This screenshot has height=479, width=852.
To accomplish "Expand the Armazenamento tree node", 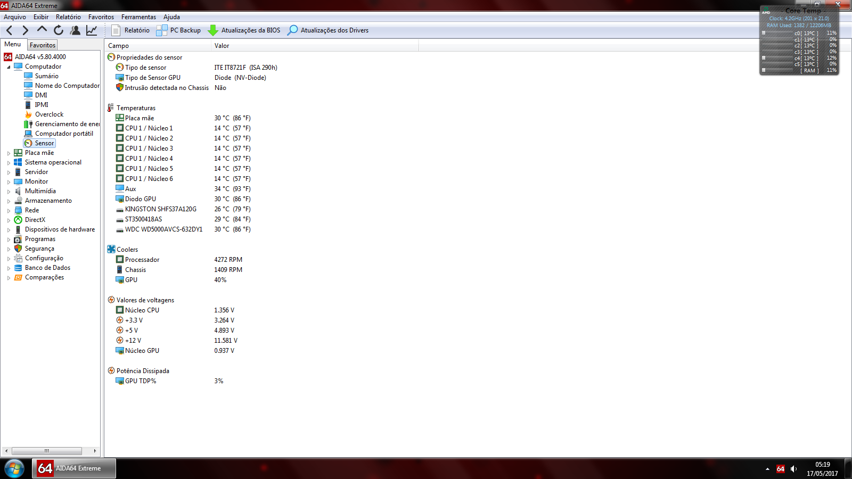I will coord(9,201).
